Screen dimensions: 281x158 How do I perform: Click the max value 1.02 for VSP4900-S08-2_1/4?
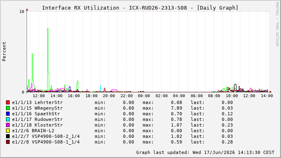point(176,136)
